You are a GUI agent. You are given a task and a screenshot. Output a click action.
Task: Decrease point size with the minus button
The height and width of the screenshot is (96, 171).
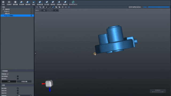50,10
